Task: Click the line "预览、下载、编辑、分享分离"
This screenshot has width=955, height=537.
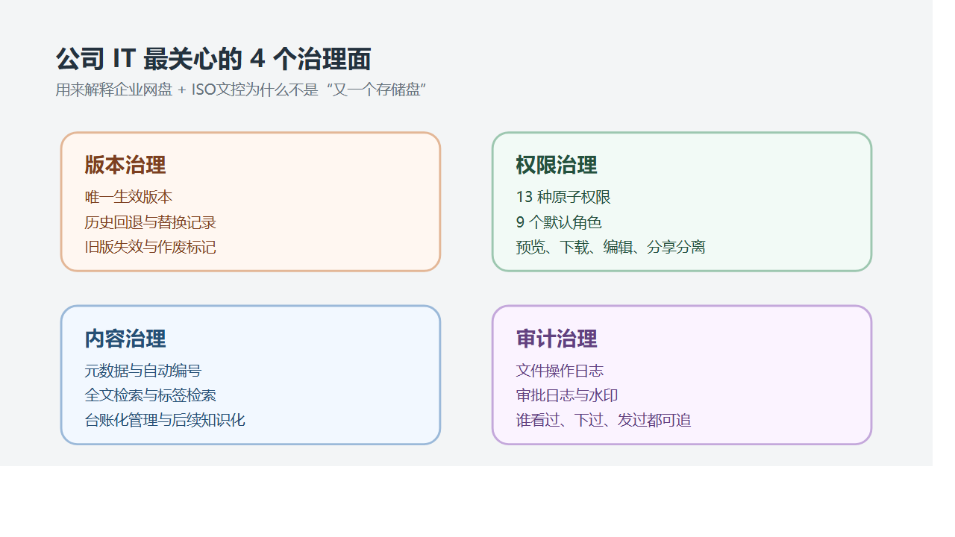Action: (610, 247)
